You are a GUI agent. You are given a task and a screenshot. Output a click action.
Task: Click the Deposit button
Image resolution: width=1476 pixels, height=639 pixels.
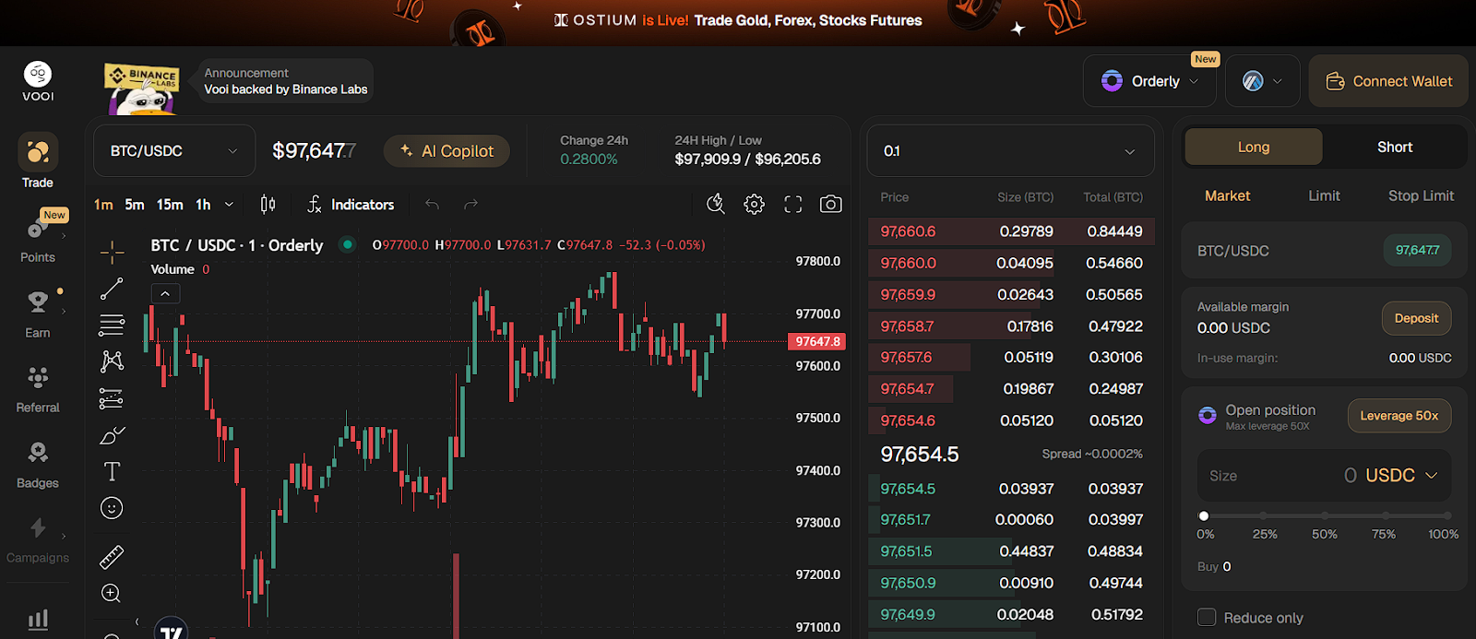[x=1416, y=318]
